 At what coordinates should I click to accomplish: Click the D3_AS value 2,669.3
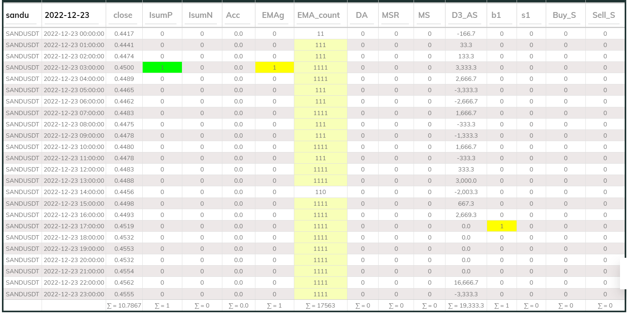[x=466, y=215]
